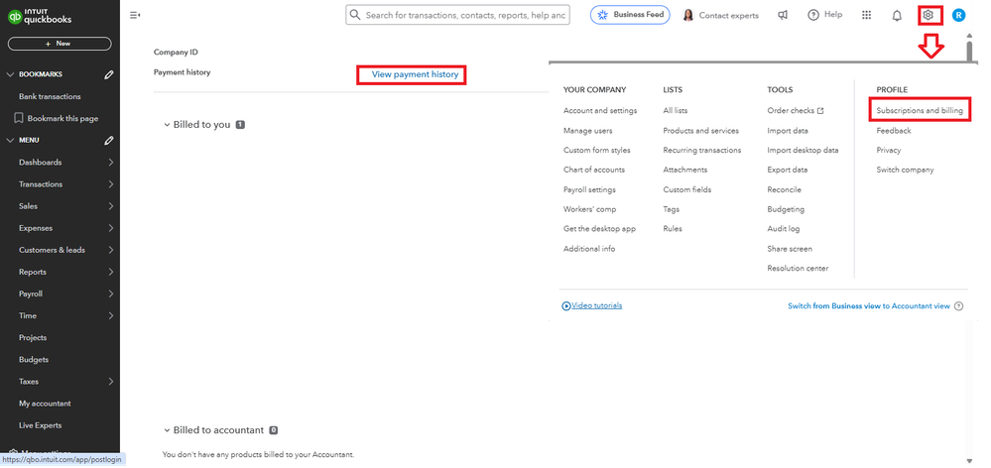Collapse the MENU section
Screen dimensions: 991x468
coord(10,140)
